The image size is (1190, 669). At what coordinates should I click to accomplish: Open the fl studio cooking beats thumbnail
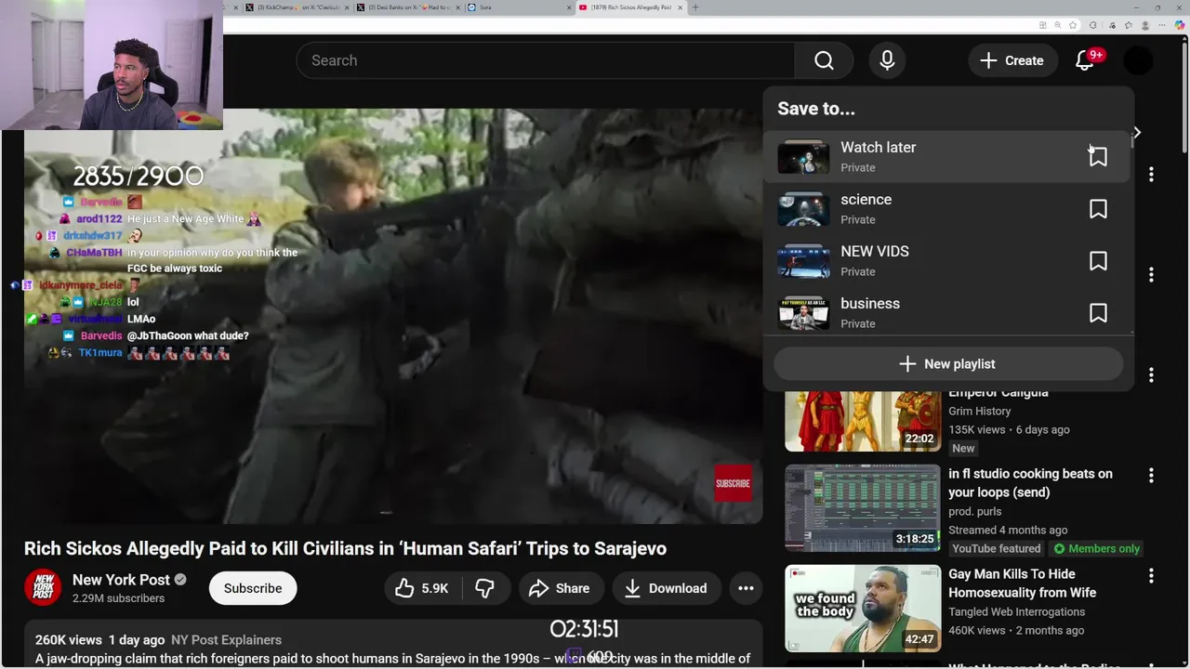(x=863, y=508)
